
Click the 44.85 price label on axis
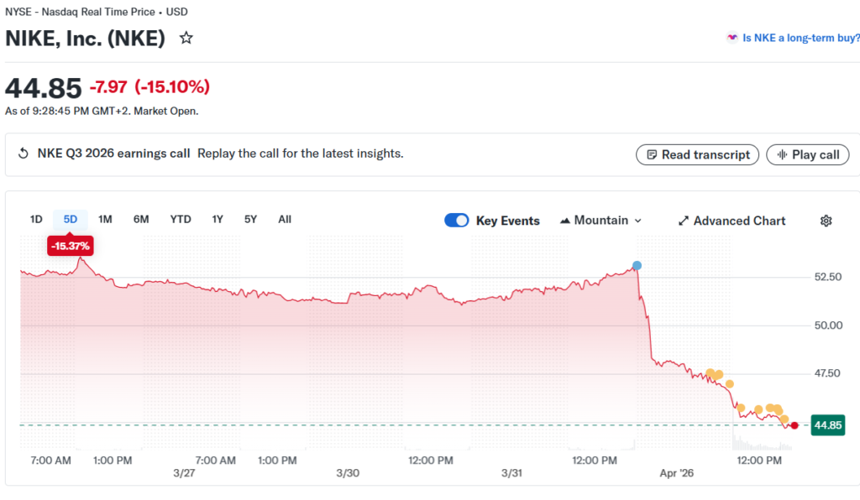pos(827,425)
